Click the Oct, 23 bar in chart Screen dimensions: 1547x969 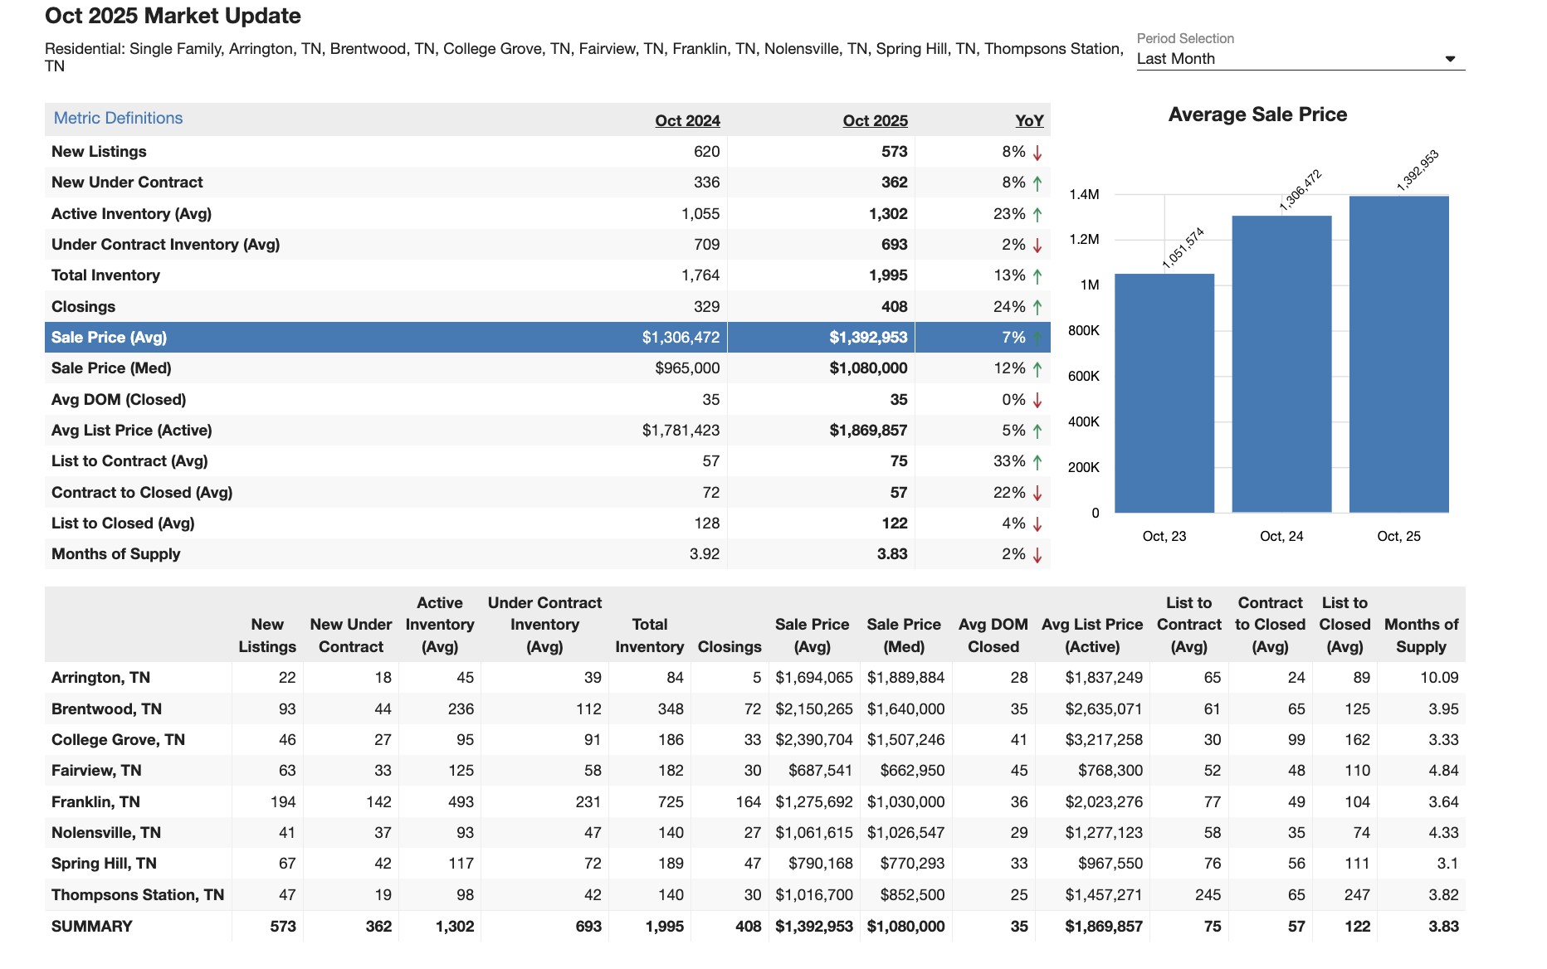point(1164,393)
